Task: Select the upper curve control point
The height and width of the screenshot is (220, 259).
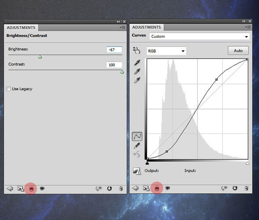Action: tap(216, 80)
